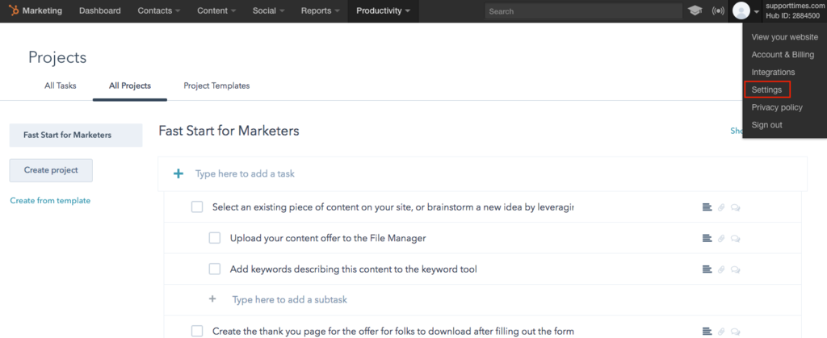827x338 pixels.
Task: Check the Select an existing piece task
Action: [197, 207]
